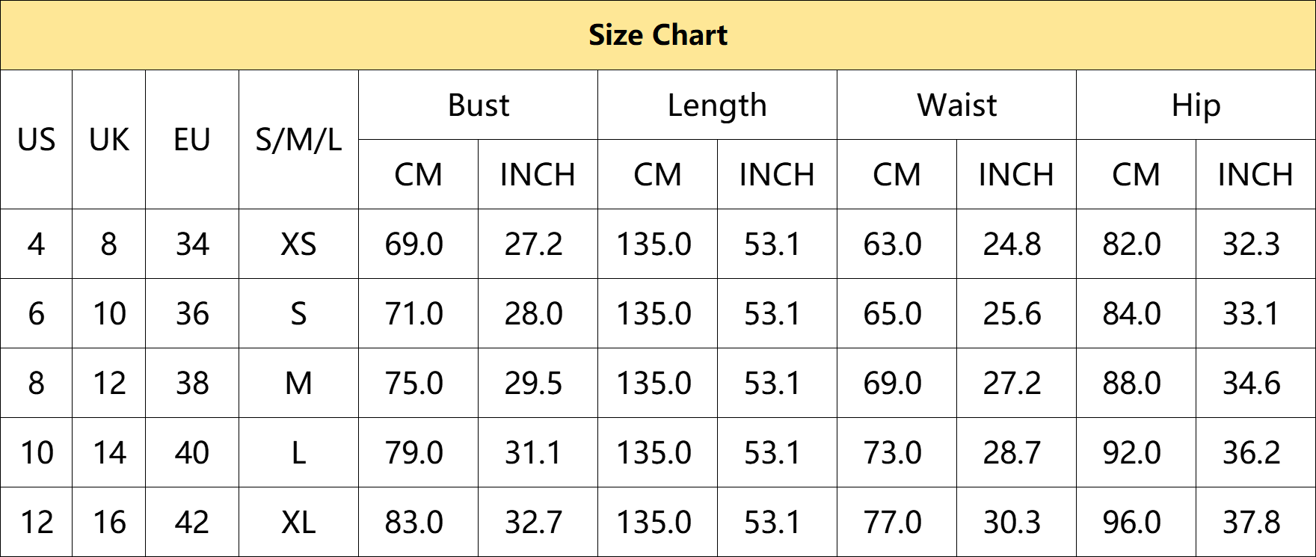Click the UK column header
1316x557 pixels.
(109, 140)
